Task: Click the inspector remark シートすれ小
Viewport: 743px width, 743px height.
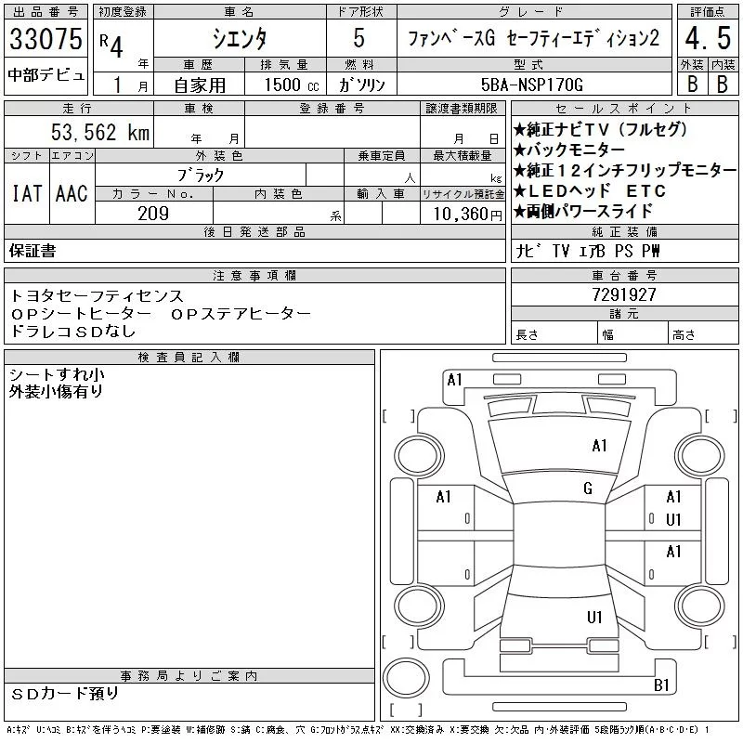Action: pyautogui.click(x=57, y=374)
